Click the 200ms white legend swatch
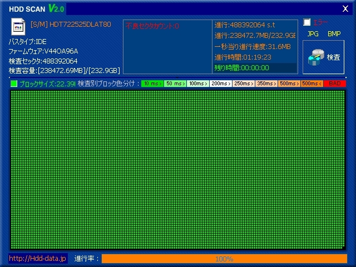356x267 pixels. [221, 84]
